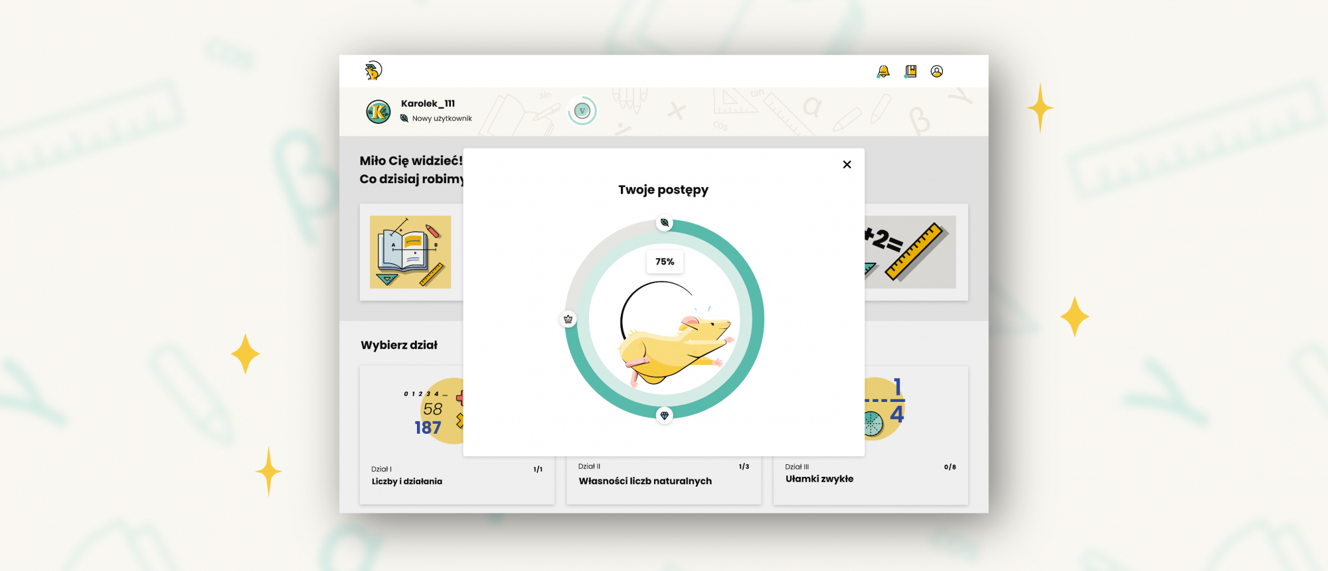Click the diamond milestone on progress ring

click(665, 415)
